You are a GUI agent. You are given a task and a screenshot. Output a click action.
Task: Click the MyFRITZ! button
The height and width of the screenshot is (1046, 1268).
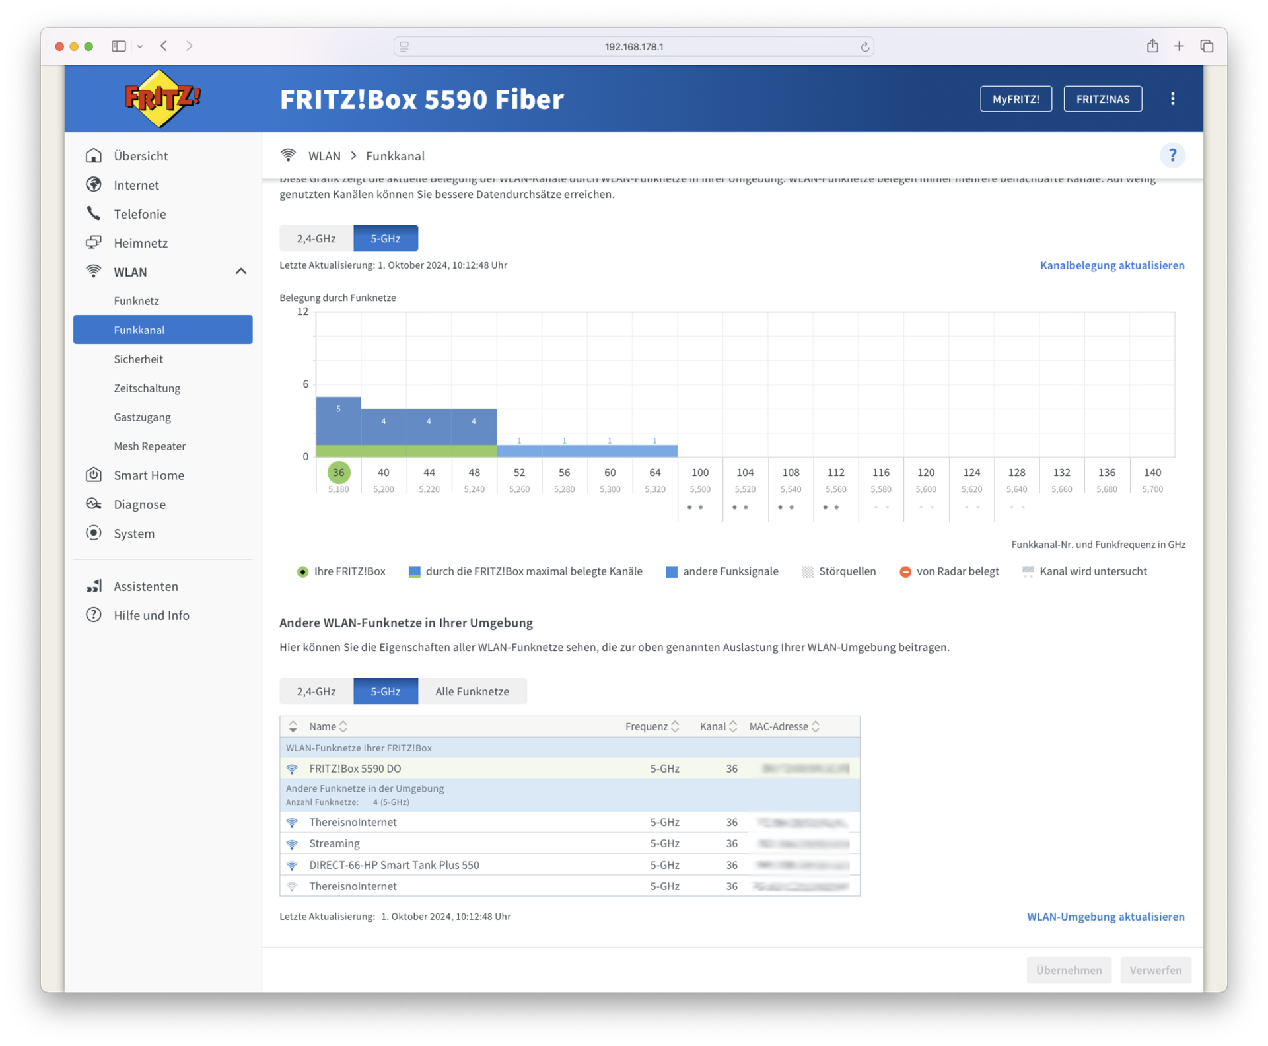[1016, 98]
